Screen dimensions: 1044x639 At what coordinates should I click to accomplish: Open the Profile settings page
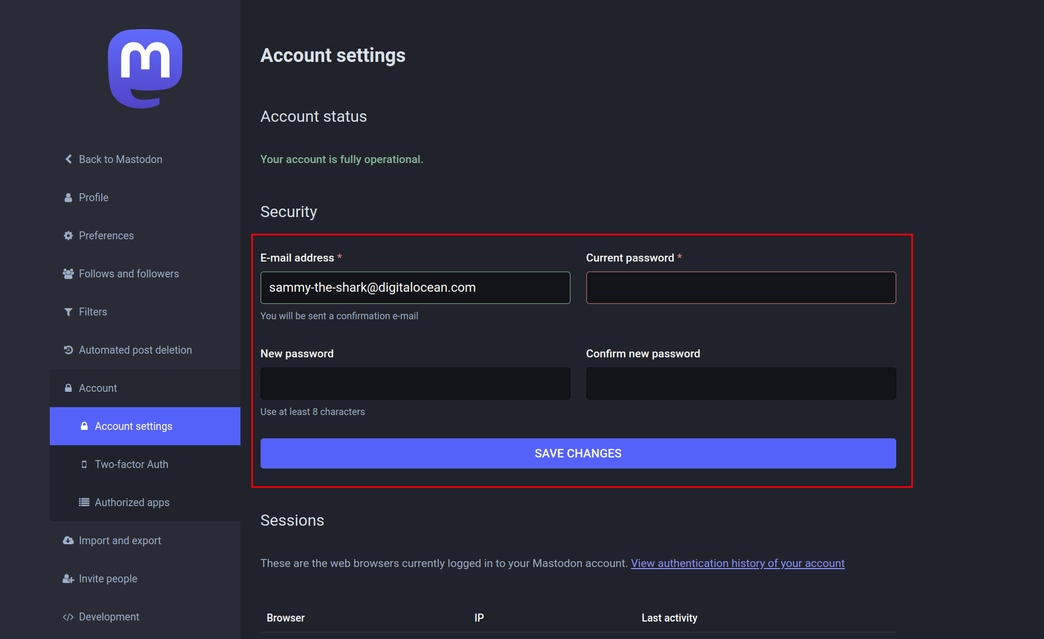tap(145, 197)
